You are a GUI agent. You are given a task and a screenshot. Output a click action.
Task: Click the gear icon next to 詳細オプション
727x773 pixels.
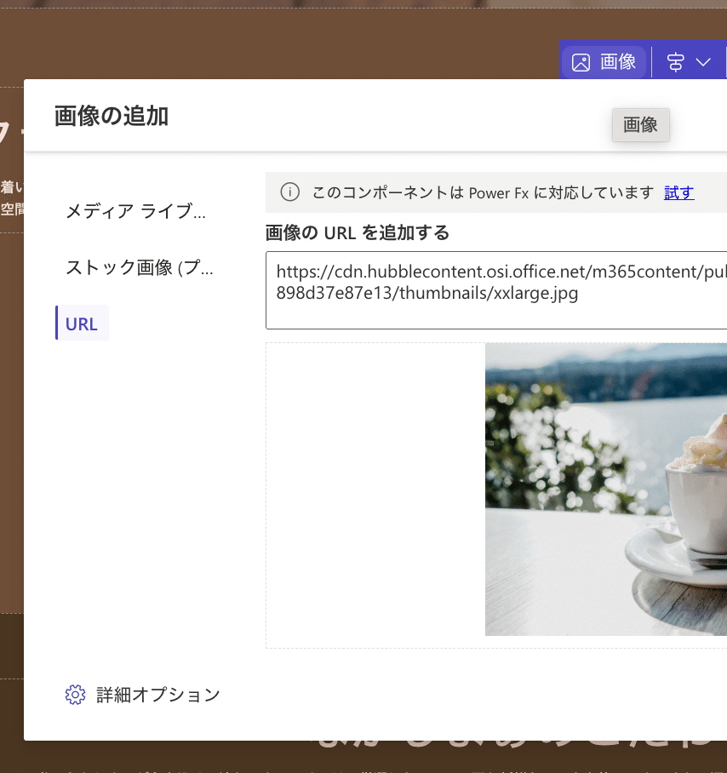click(x=75, y=695)
